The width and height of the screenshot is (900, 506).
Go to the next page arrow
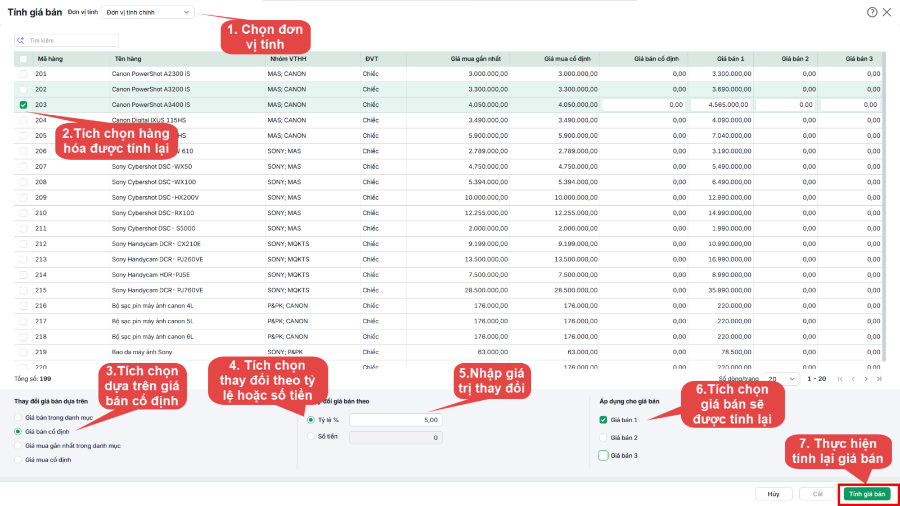point(866,379)
